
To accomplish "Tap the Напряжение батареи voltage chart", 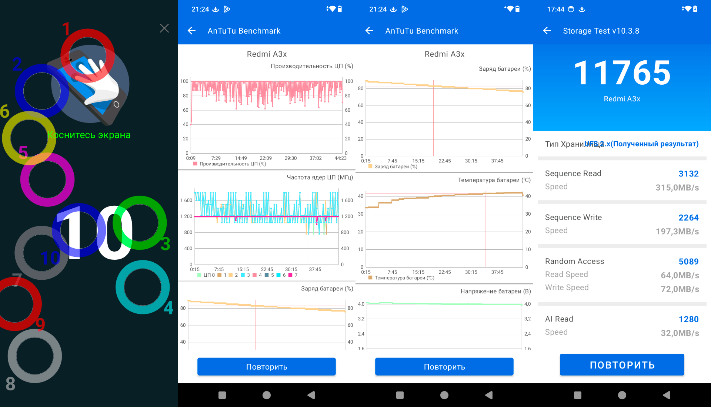I will pos(444,326).
